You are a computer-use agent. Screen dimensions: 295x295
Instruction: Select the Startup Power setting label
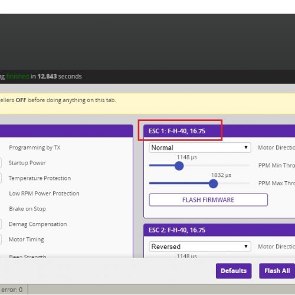click(27, 163)
